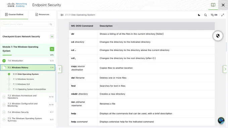Image resolution: width=228 pixels, height=128 pixels.
Task: Expand content to fullscreen
Action: (223, 15)
